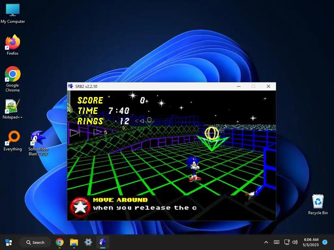Select the Sonic Robo Blast 2 desktop shortcut
This screenshot has height=250, width=334.
[38, 143]
